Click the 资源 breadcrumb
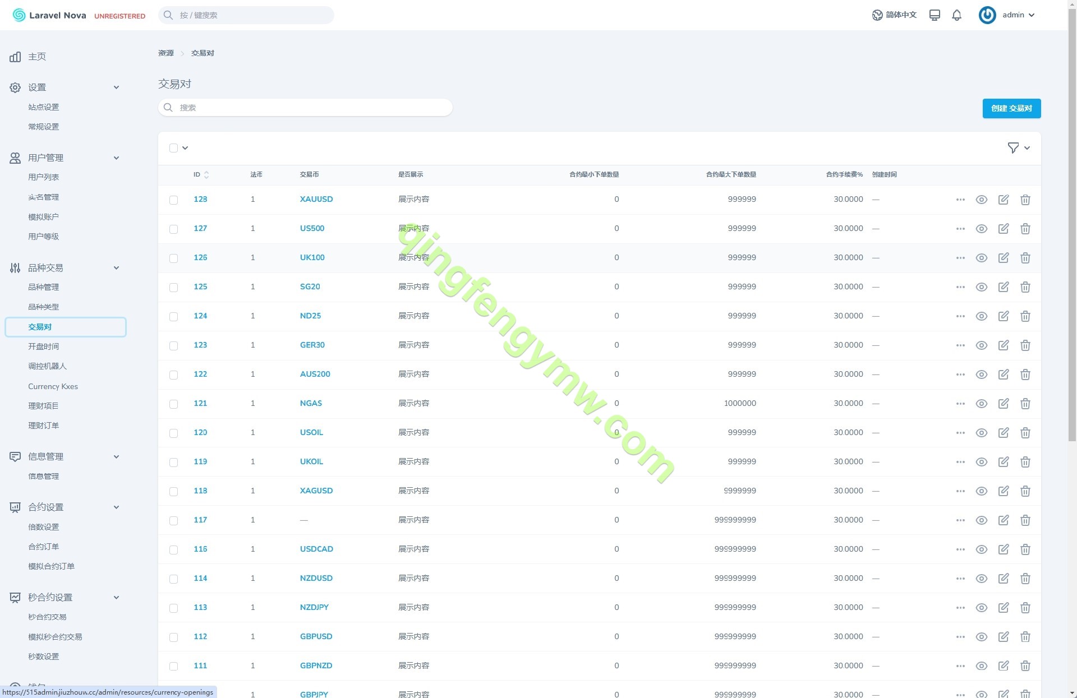Screen dimensions: 1077x698 pos(166,53)
